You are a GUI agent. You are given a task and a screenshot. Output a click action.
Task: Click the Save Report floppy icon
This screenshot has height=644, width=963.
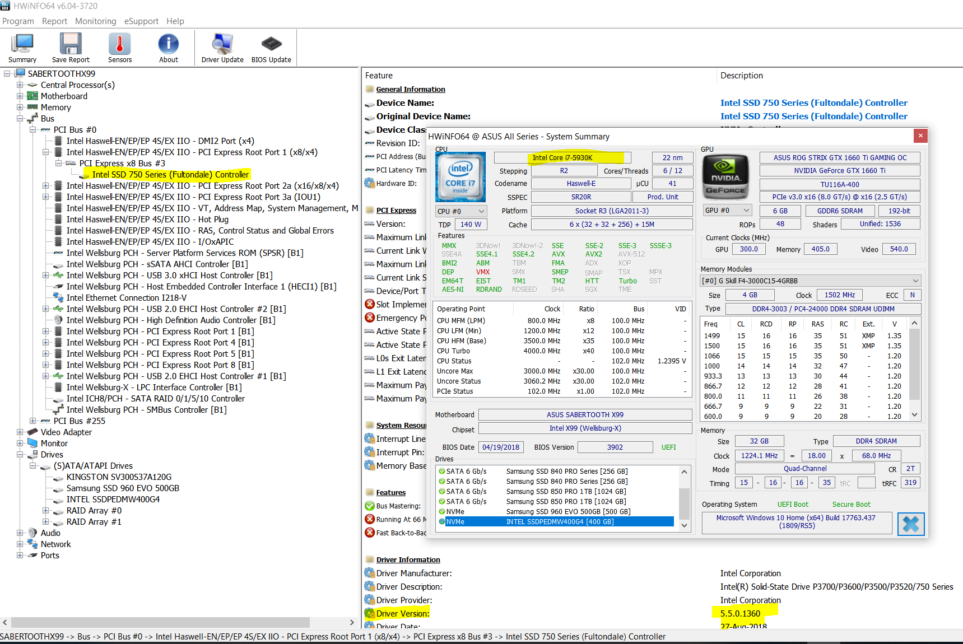71,44
